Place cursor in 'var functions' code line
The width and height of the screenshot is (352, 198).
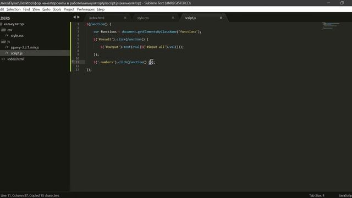point(147,32)
